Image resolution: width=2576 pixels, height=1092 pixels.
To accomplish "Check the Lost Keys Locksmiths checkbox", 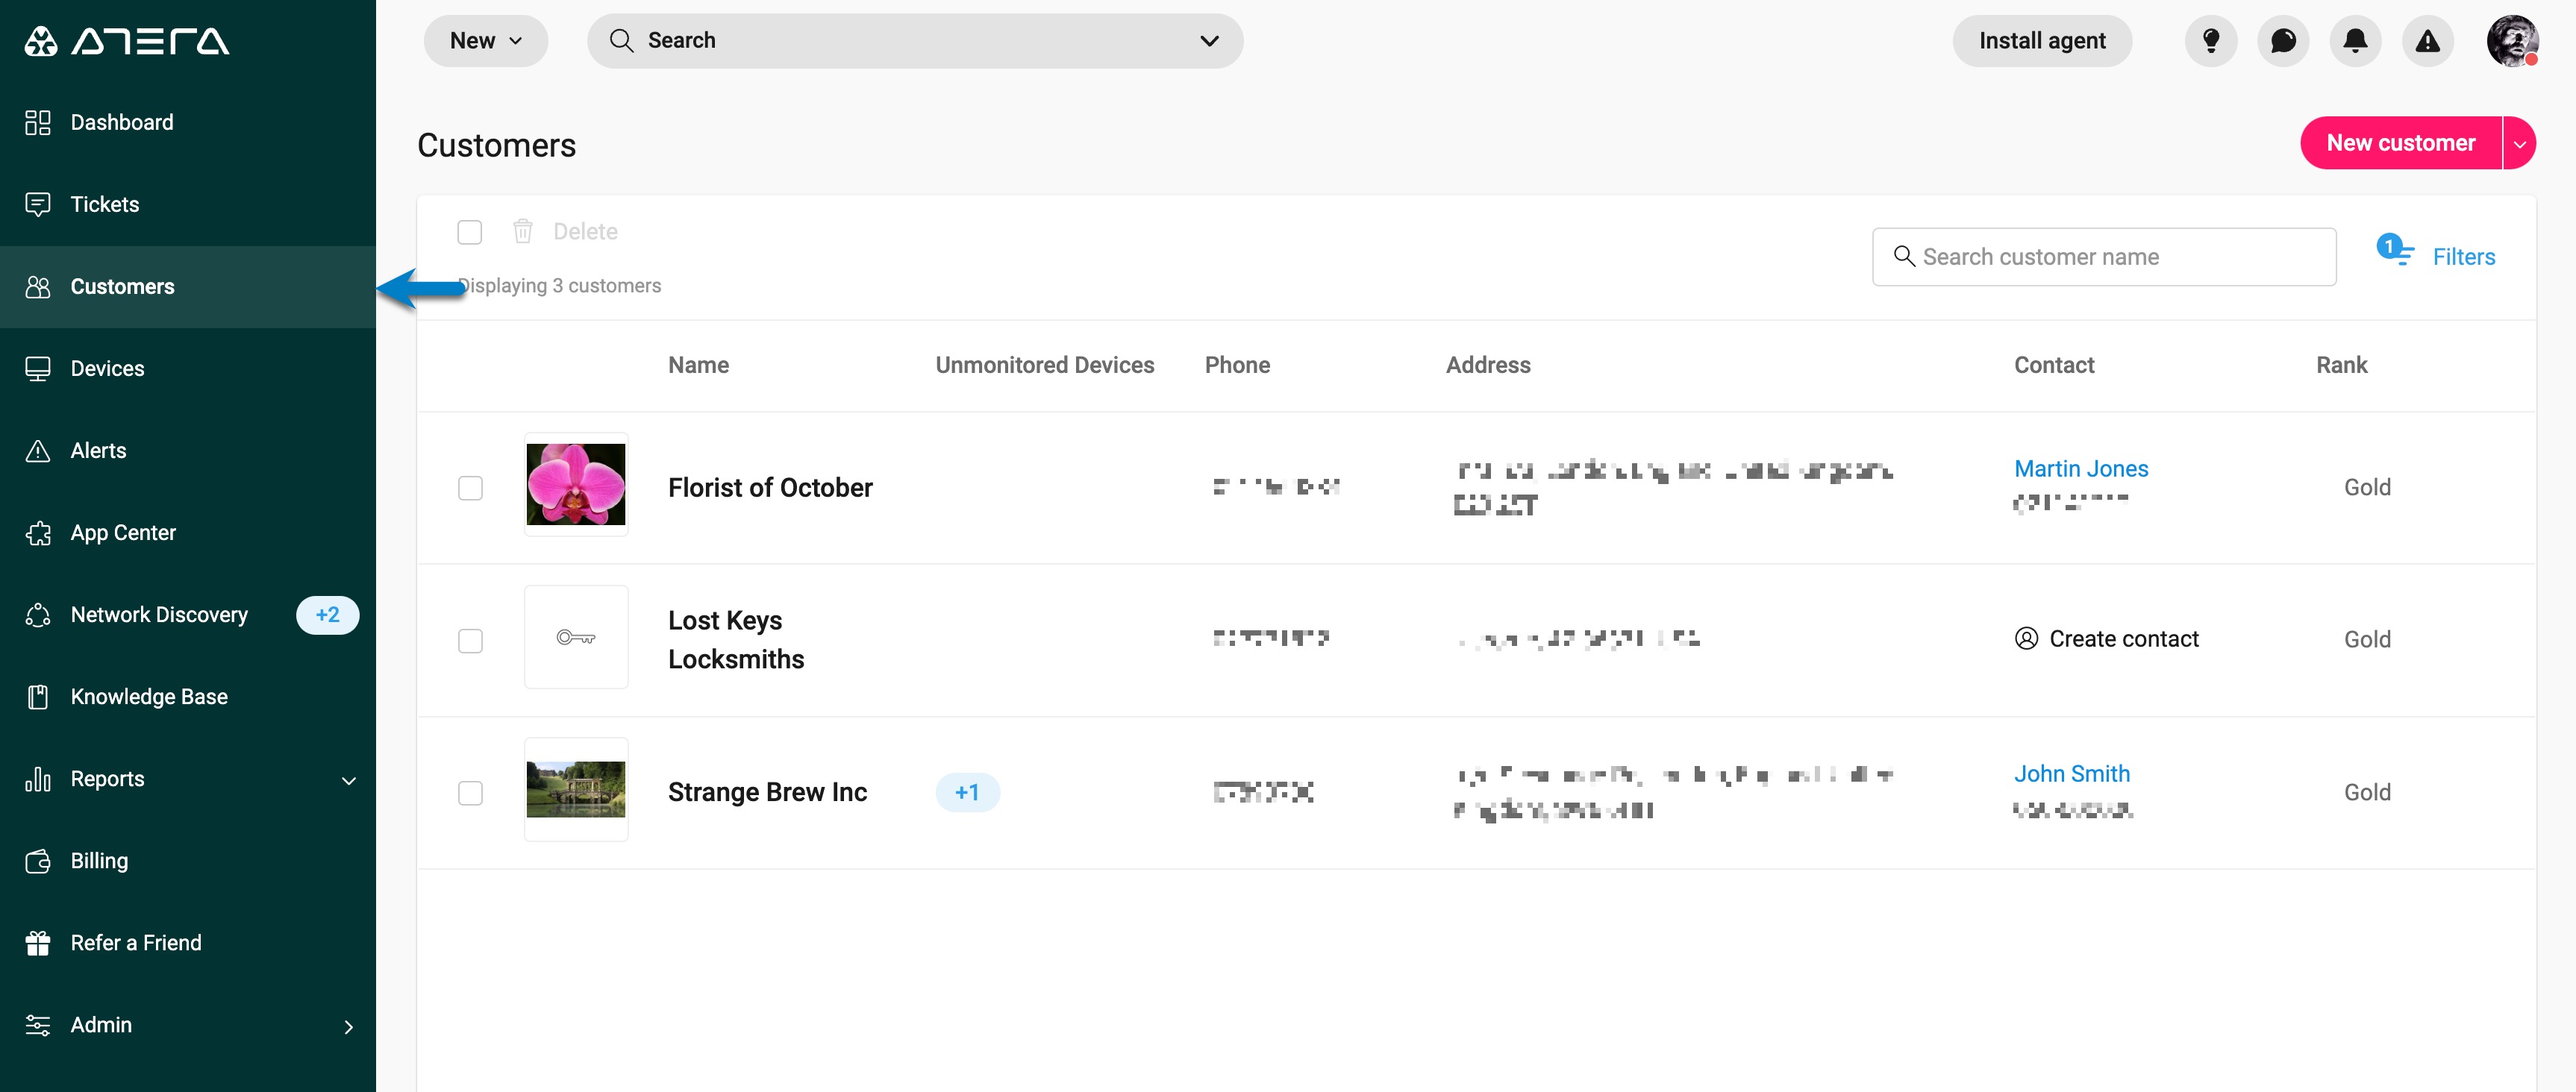I will pos(470,641).
